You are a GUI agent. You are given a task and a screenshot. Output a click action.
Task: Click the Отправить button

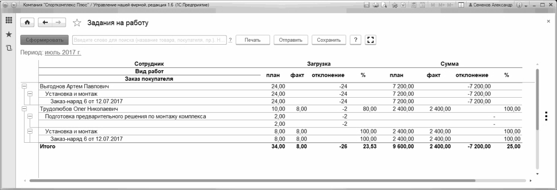coord(291,40)
